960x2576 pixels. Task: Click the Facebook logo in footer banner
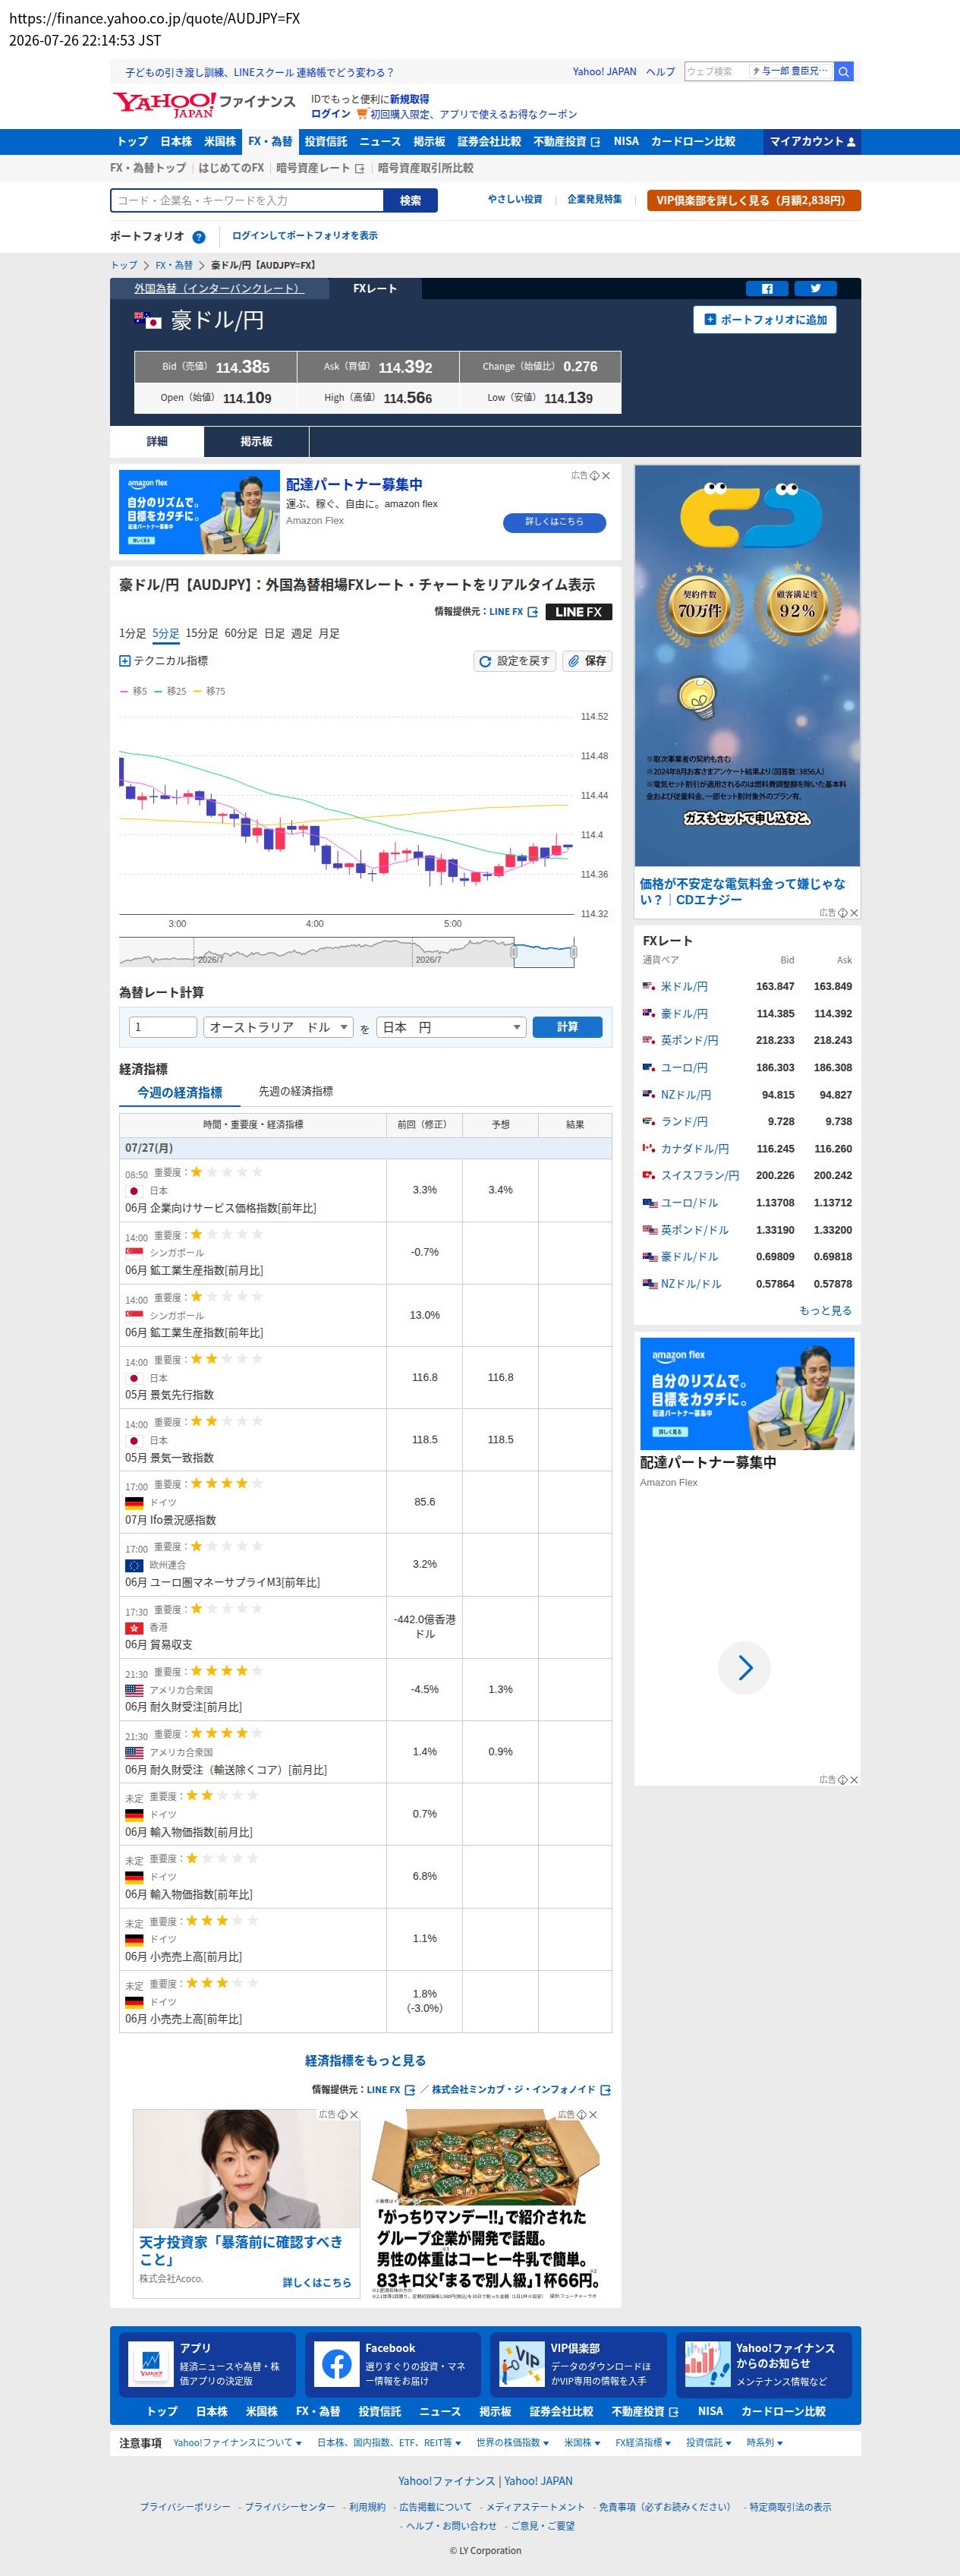click(x=336, y=2365)
